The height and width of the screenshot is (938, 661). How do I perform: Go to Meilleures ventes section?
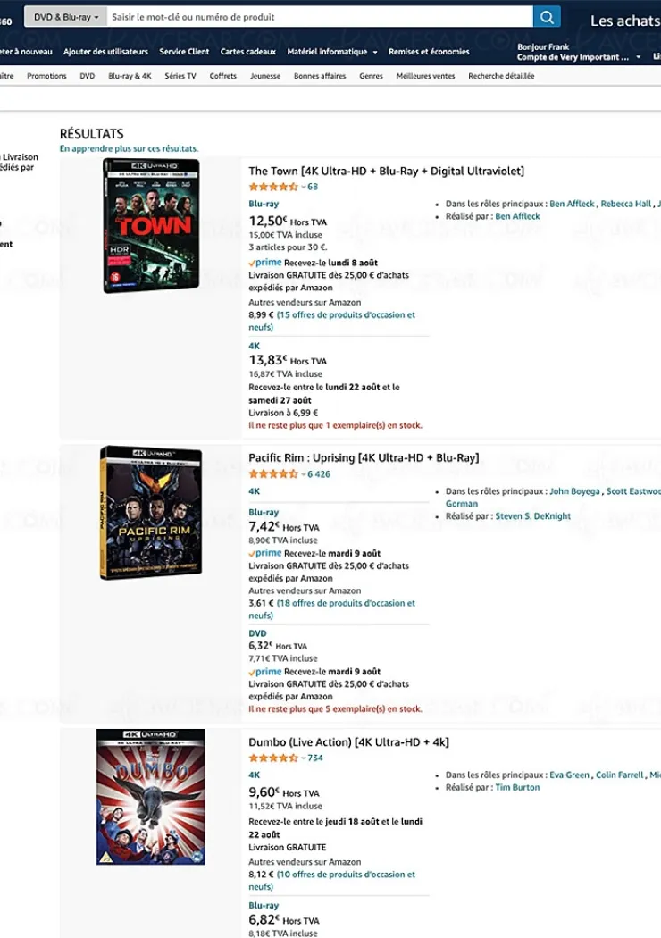coord(425,76)
